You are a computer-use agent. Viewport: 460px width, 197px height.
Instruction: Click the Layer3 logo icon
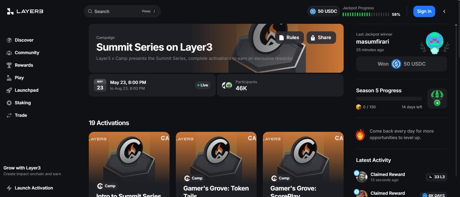(10, 11)
